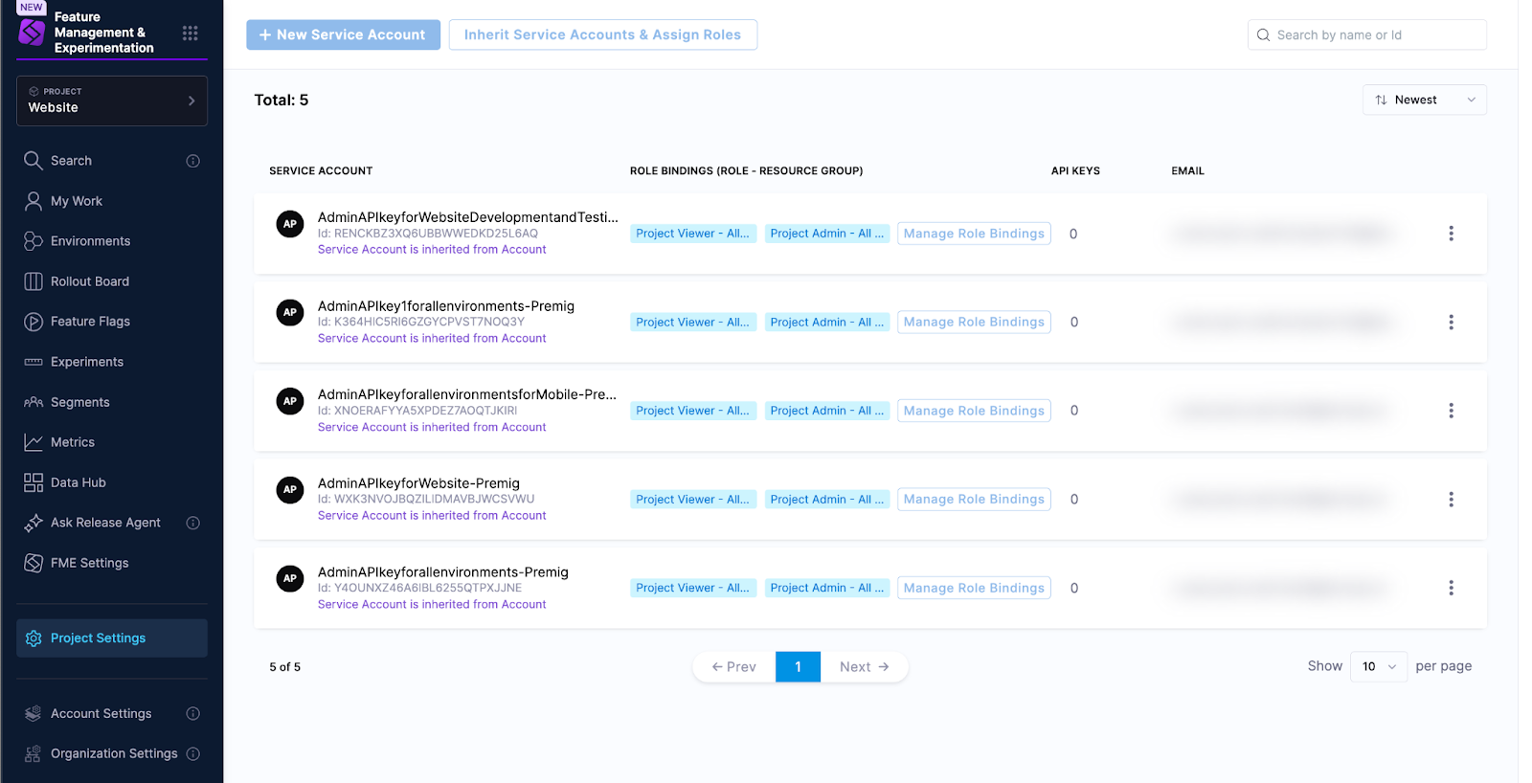The image size is (1532, 783).
Task: Click the info icon beside Search
Action: 192,161
